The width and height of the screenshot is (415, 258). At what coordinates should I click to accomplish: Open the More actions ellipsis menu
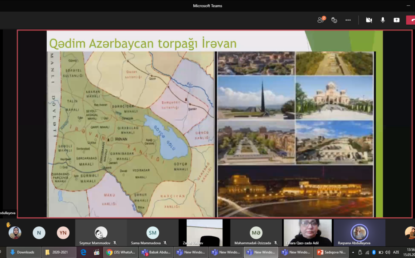pyautogui.click(x=348, y=20)
